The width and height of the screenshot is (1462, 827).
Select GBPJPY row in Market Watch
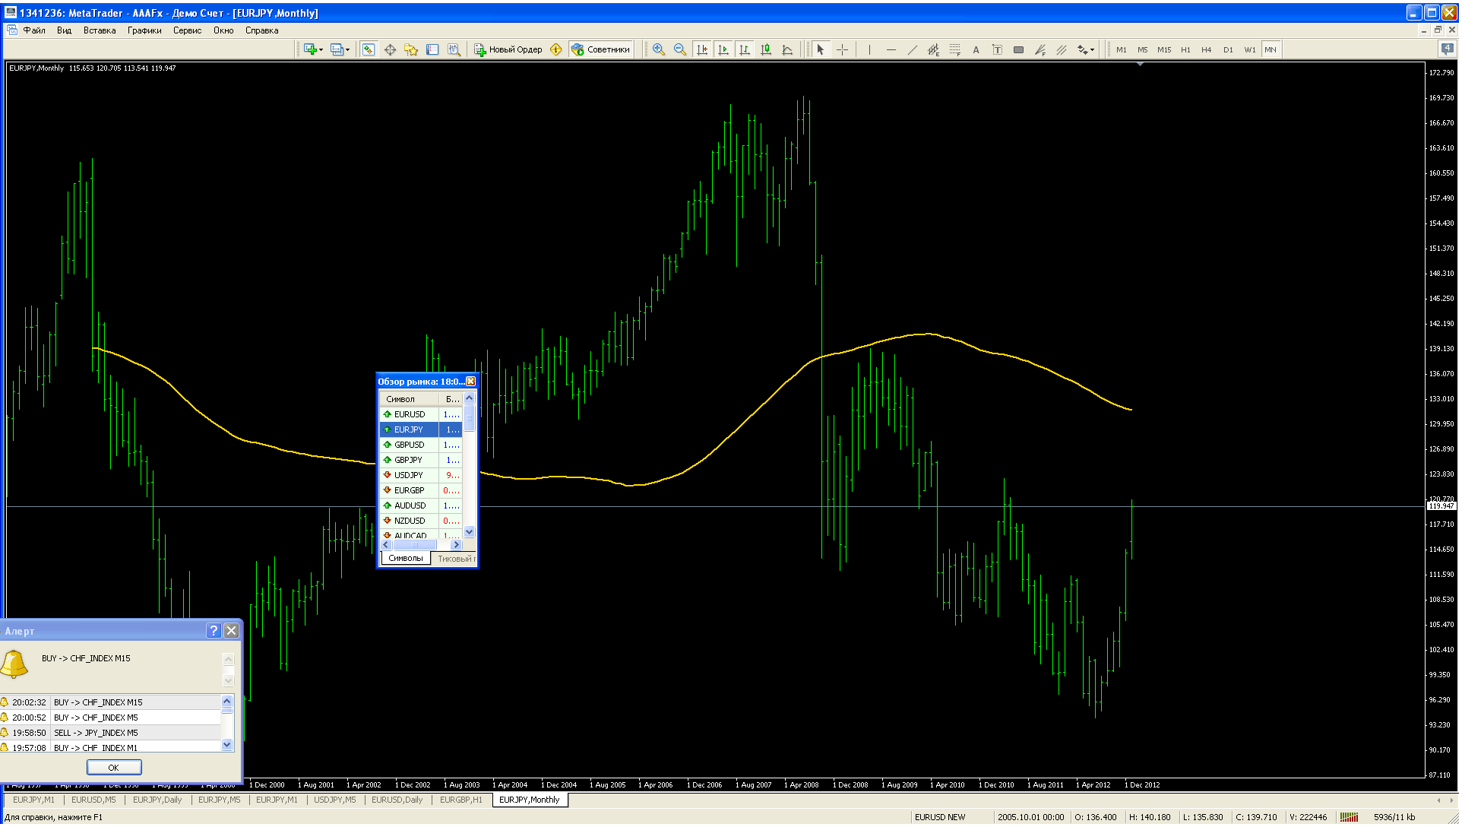pos(409,460)
